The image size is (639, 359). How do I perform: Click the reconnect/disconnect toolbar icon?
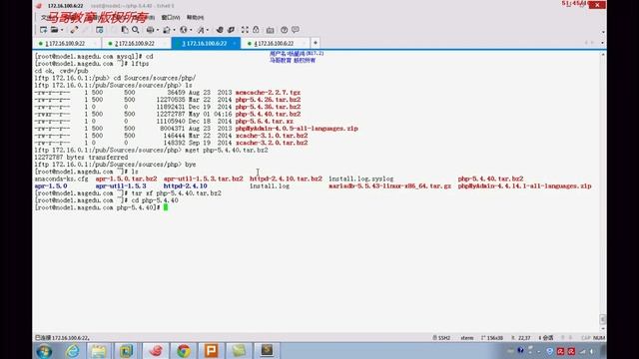74,30
